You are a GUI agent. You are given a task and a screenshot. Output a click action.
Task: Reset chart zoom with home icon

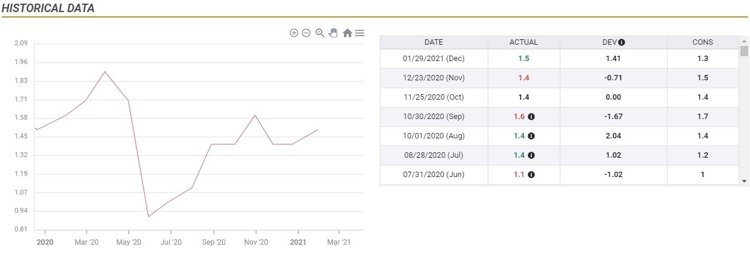[347, 33]
